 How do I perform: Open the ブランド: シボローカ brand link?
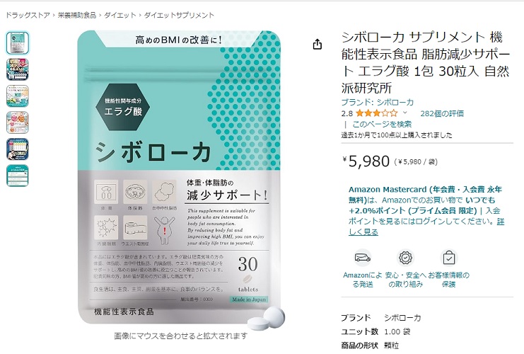coord(378,102)
